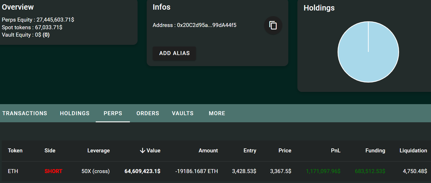
Task: Select the PERPS tab
Action: pos(113,113)
